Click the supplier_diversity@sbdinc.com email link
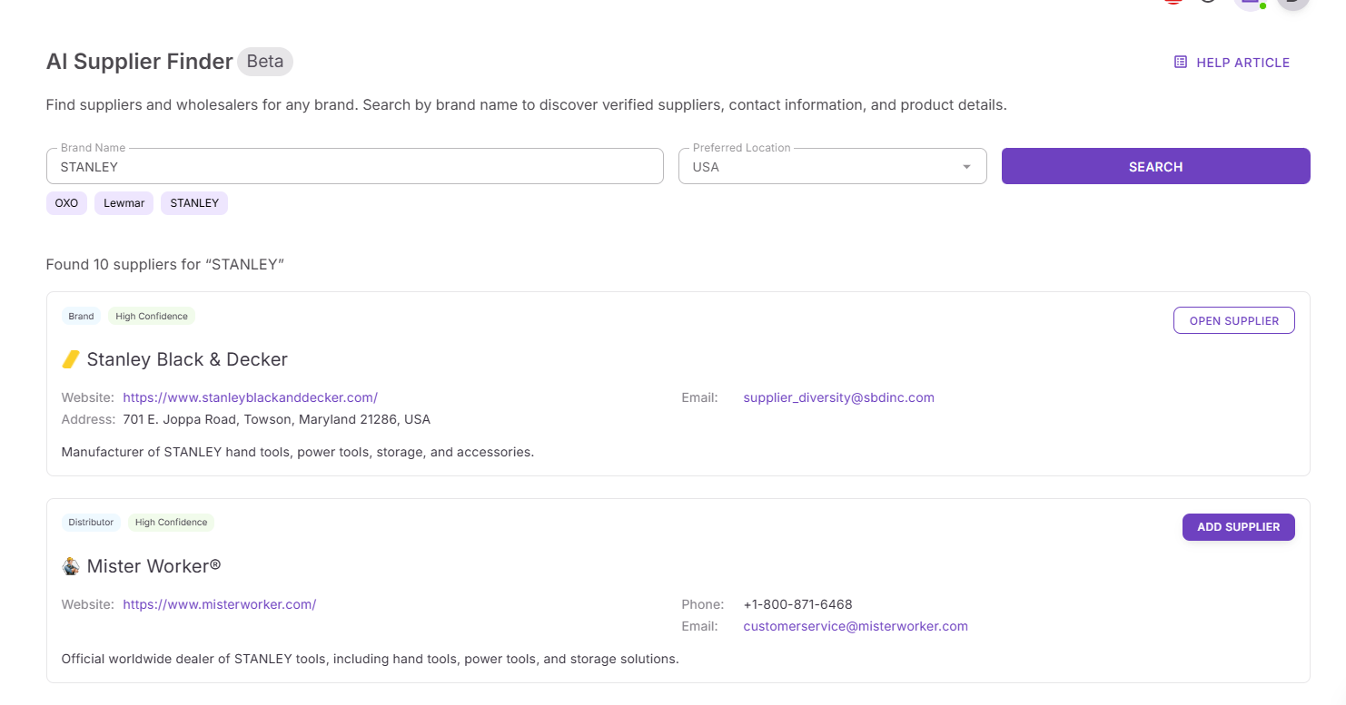Viewport: 1346px width, 705px height. pos(838,397)
